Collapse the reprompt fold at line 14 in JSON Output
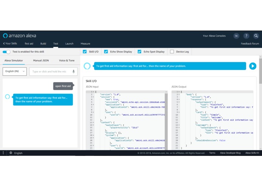 pyautogui.click(x=179, y=125)
